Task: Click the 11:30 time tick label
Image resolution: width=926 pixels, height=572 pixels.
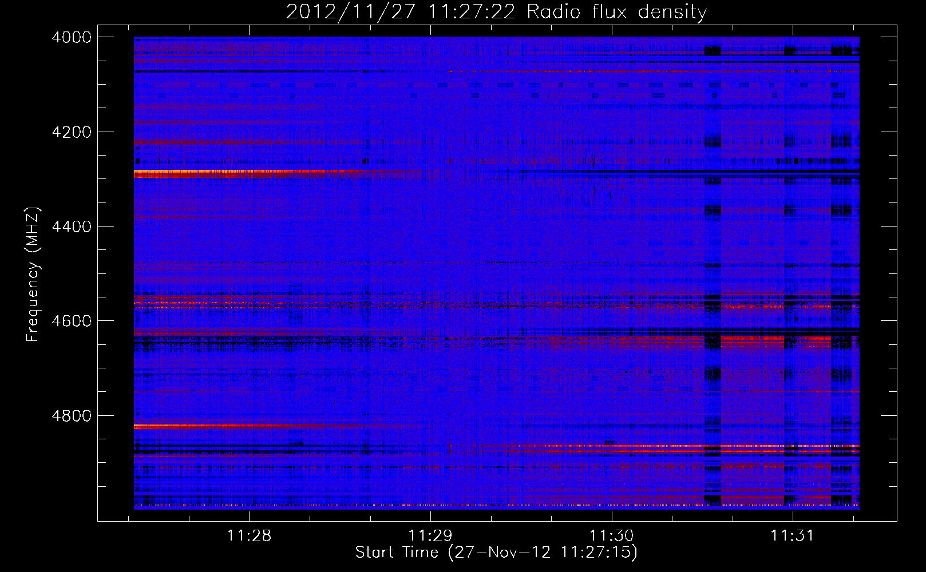Action: 612,535
